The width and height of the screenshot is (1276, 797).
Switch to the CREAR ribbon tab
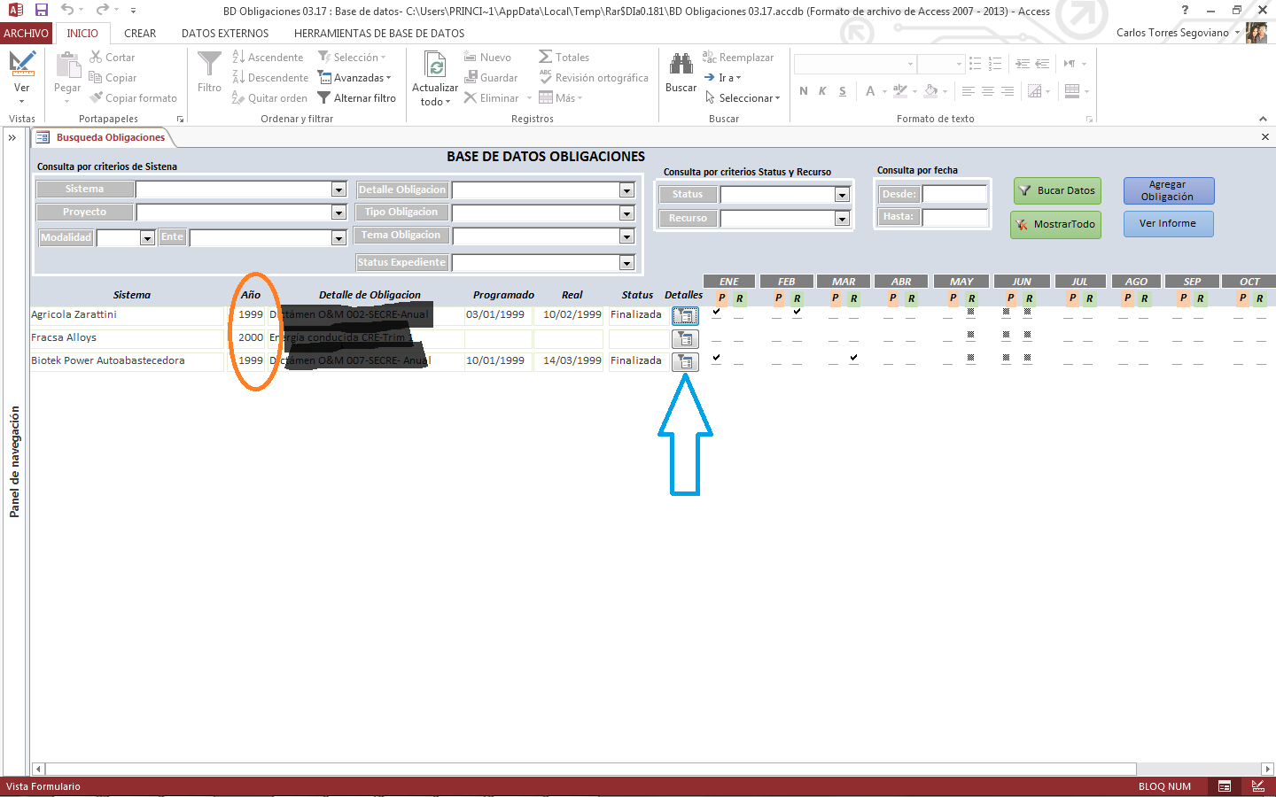(139, 33)
